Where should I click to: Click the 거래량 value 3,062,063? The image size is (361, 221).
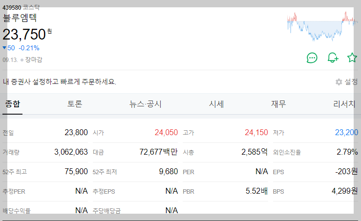pyautogui.click(x=71, y=152)
